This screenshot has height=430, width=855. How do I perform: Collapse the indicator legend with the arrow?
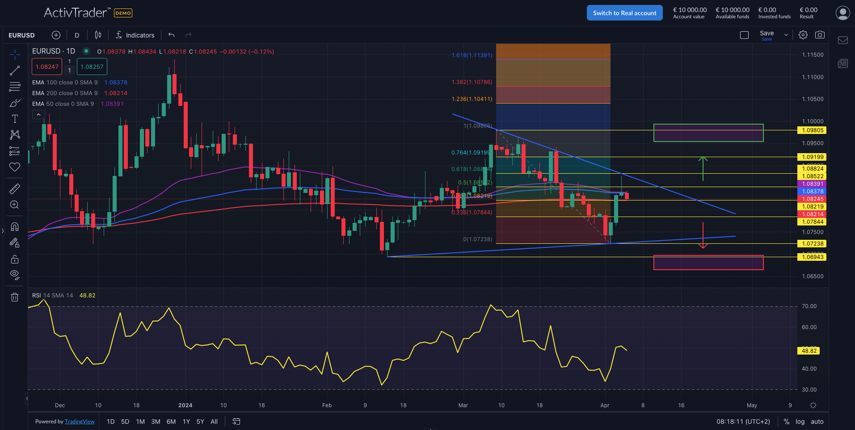tap(38, 114)
